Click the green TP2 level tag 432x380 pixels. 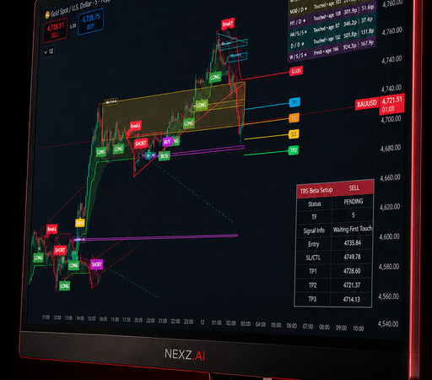click(x=294, y=150)
